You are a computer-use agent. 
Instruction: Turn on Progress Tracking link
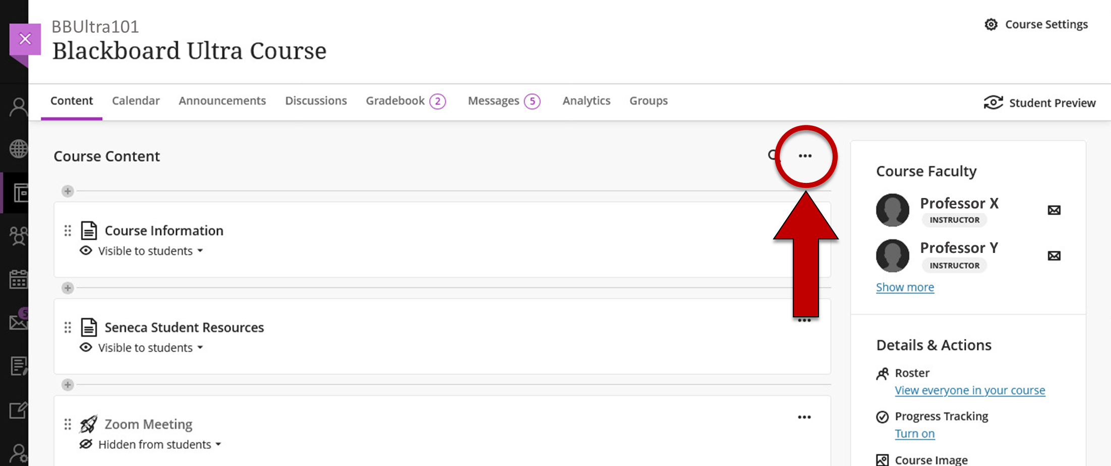click(914, 434)
